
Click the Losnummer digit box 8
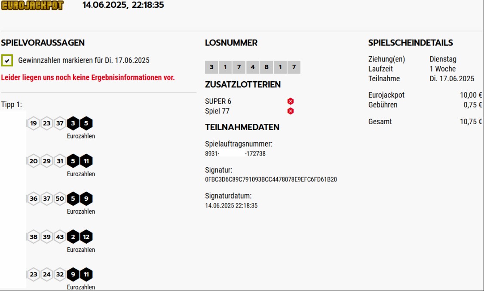(x=267, y=67)
